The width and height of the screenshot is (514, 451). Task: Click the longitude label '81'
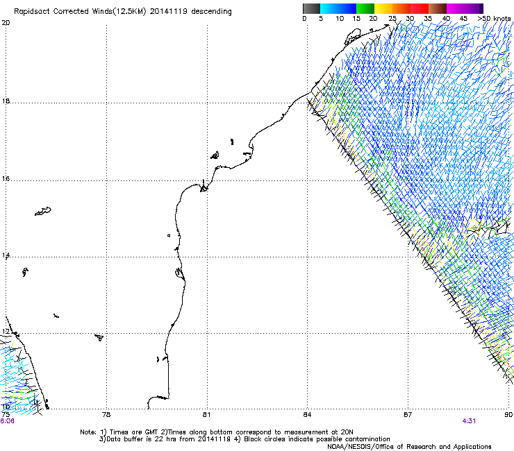(206, 415)
